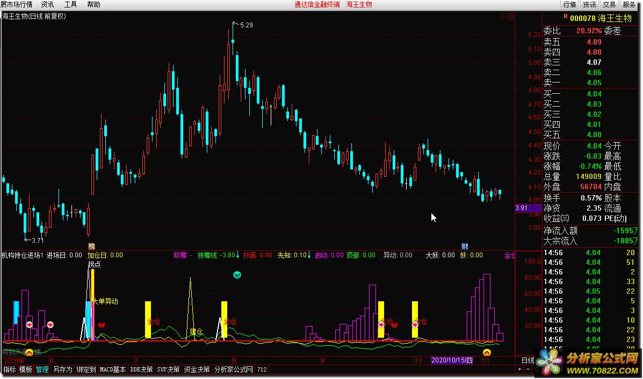The height and width of the screenshot is (379, 643).
Task: Switch to the MACD基本 template tab
Action: click(113, 369)
